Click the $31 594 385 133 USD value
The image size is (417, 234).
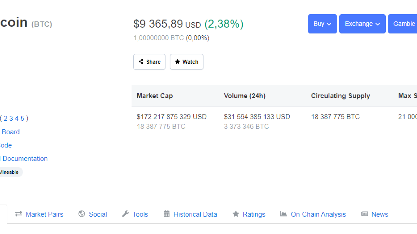[x=257, y=117]
